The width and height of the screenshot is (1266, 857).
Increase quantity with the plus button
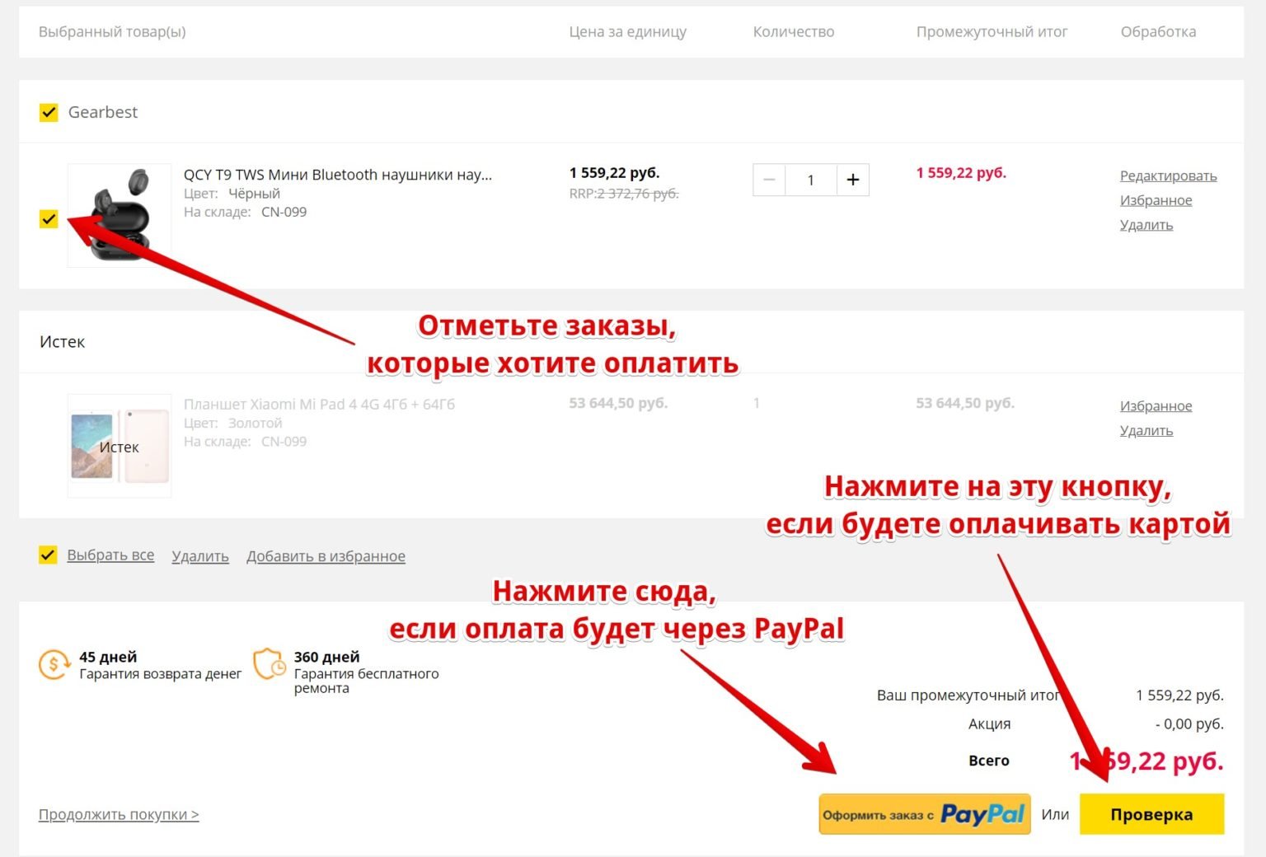pos(853,180)
